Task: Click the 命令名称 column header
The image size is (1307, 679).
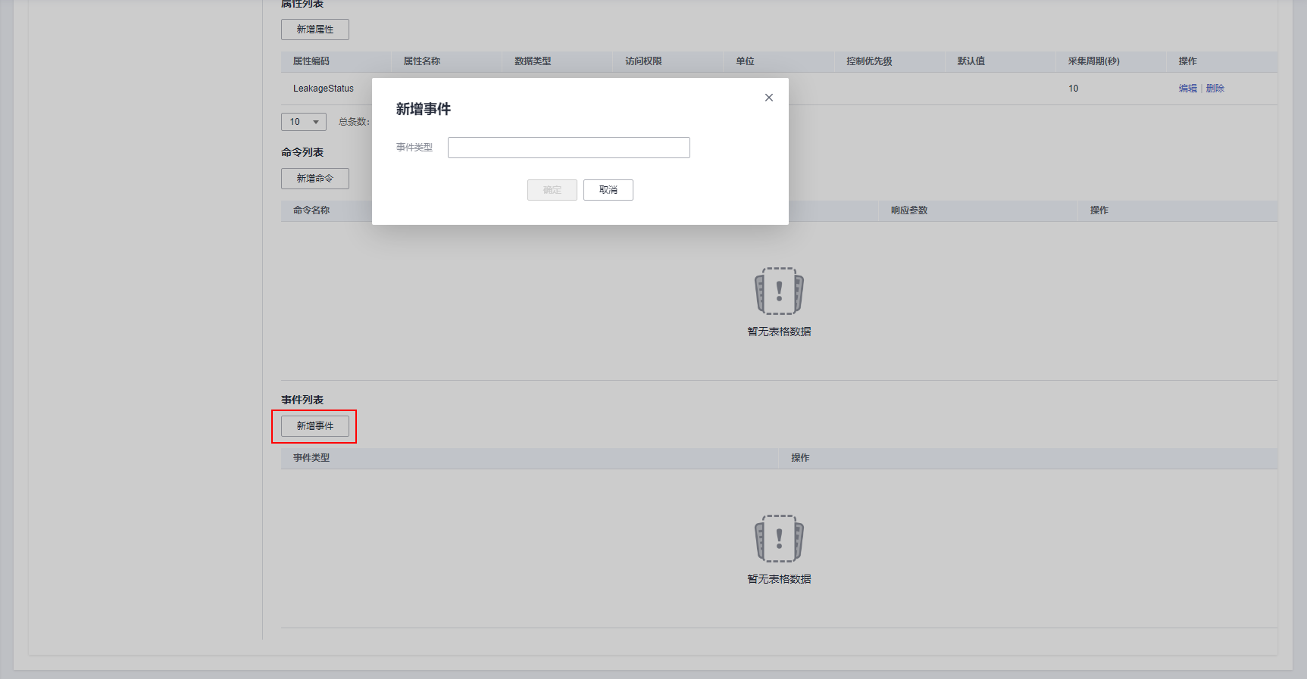Action: pyautogui.click(x=311, y=210)
